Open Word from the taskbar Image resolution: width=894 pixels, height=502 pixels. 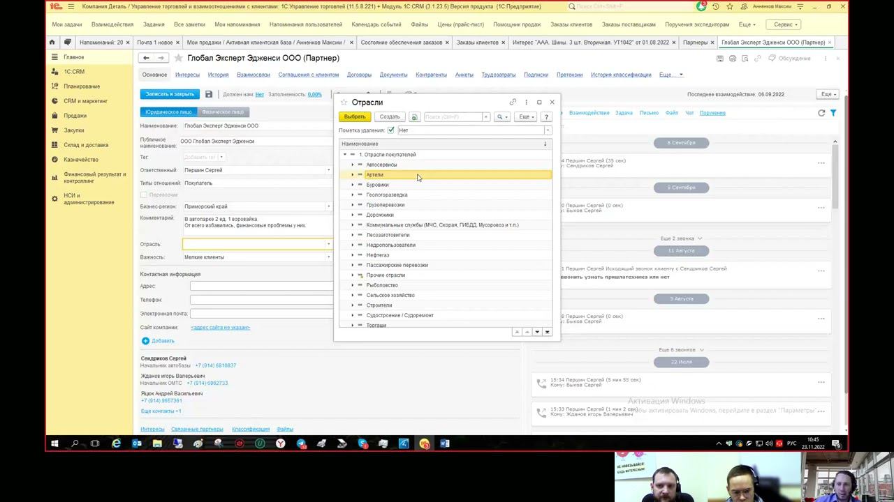pyautogui.click(x=444, y=443)
